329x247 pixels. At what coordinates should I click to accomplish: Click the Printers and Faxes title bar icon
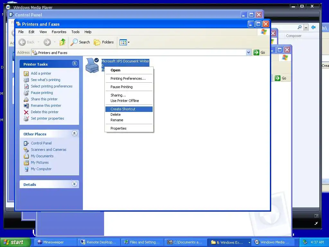pos(18,24)
